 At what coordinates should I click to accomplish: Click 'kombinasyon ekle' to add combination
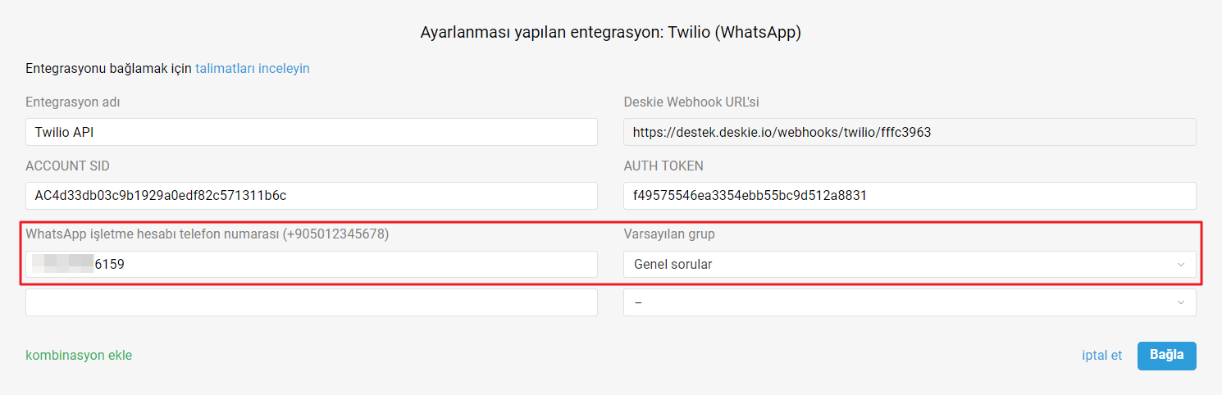(79, 356)
